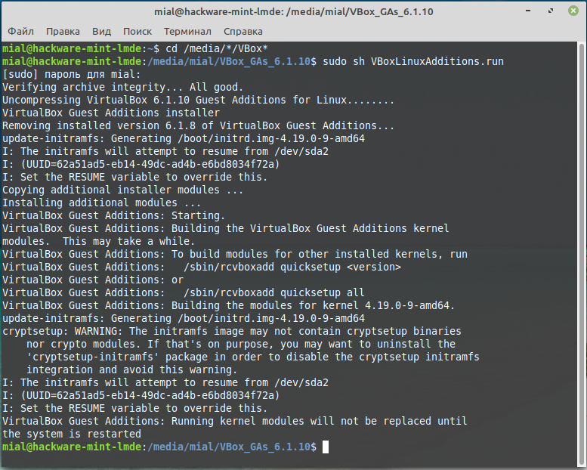Click 'Uncompressing VirtualBox 6.1.10 Guest Additions' line

click(199, 100)
